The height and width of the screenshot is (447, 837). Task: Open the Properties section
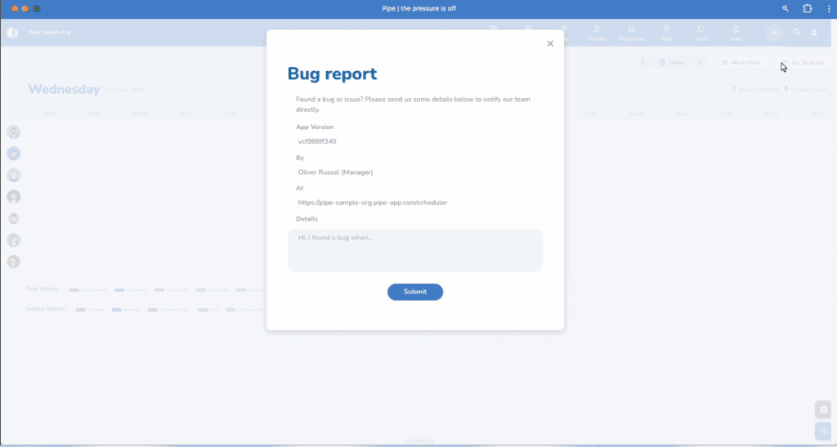(x=632, y=33)
